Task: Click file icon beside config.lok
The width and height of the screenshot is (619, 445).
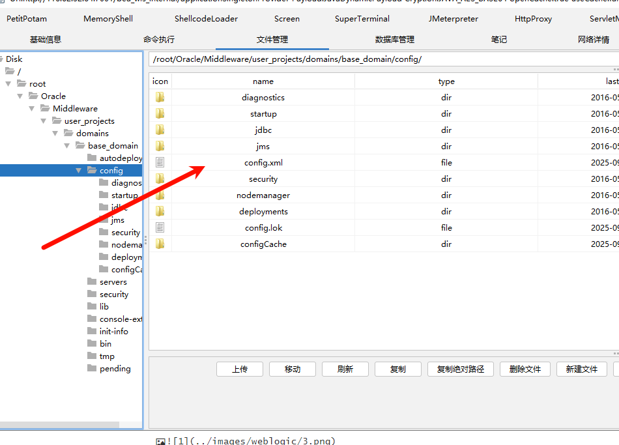Action: (x=160, y=228)
